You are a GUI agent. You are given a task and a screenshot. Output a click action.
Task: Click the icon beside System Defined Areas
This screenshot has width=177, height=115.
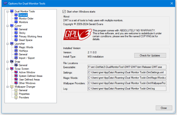[x=16, y=76]
